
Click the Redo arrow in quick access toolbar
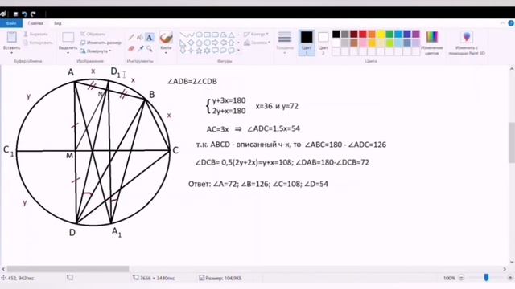pyautogui.click(x=33, y=14)
